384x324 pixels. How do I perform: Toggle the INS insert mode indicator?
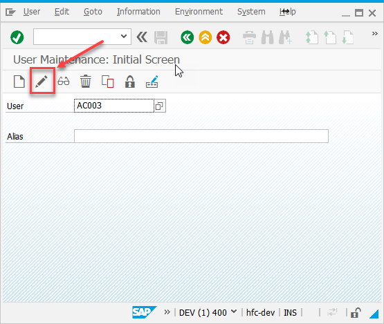pyautogui.click(x=290, y=313)
